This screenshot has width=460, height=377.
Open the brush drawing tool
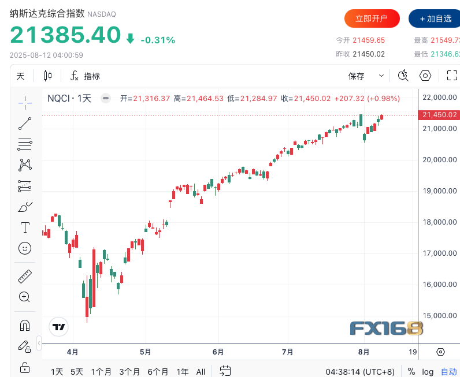25,207
